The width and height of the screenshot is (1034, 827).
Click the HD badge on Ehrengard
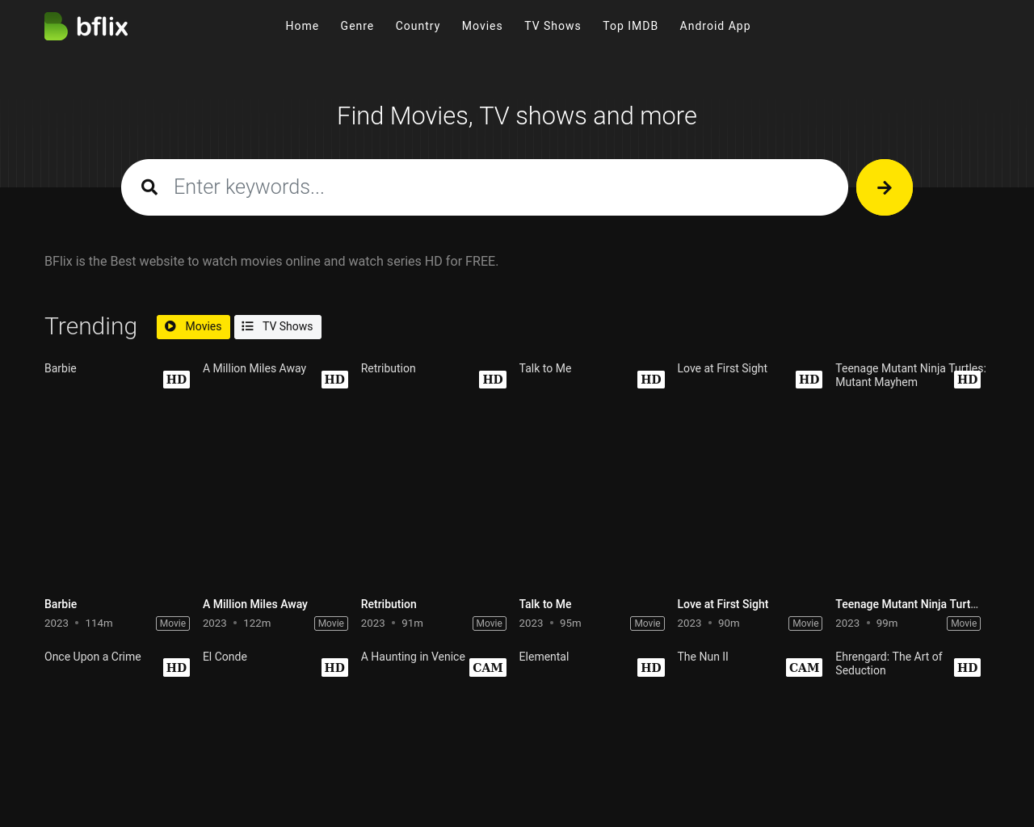tap(967, 668)
